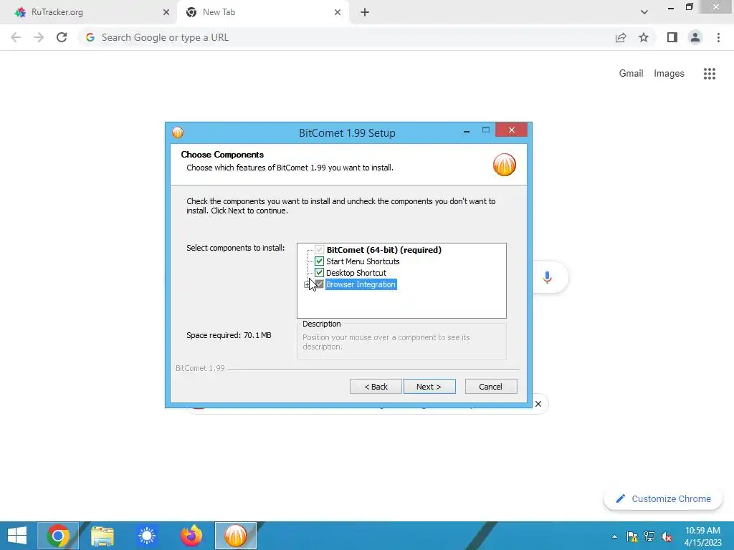The image size is (734, 550).
Task: Click the < Back button
Action: [x=376, y=386]
